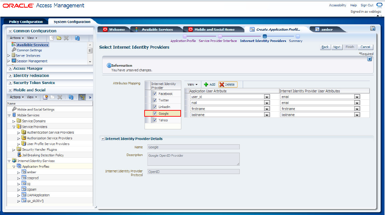Toggle the Twitter provider checkbox

coord(155,100)
